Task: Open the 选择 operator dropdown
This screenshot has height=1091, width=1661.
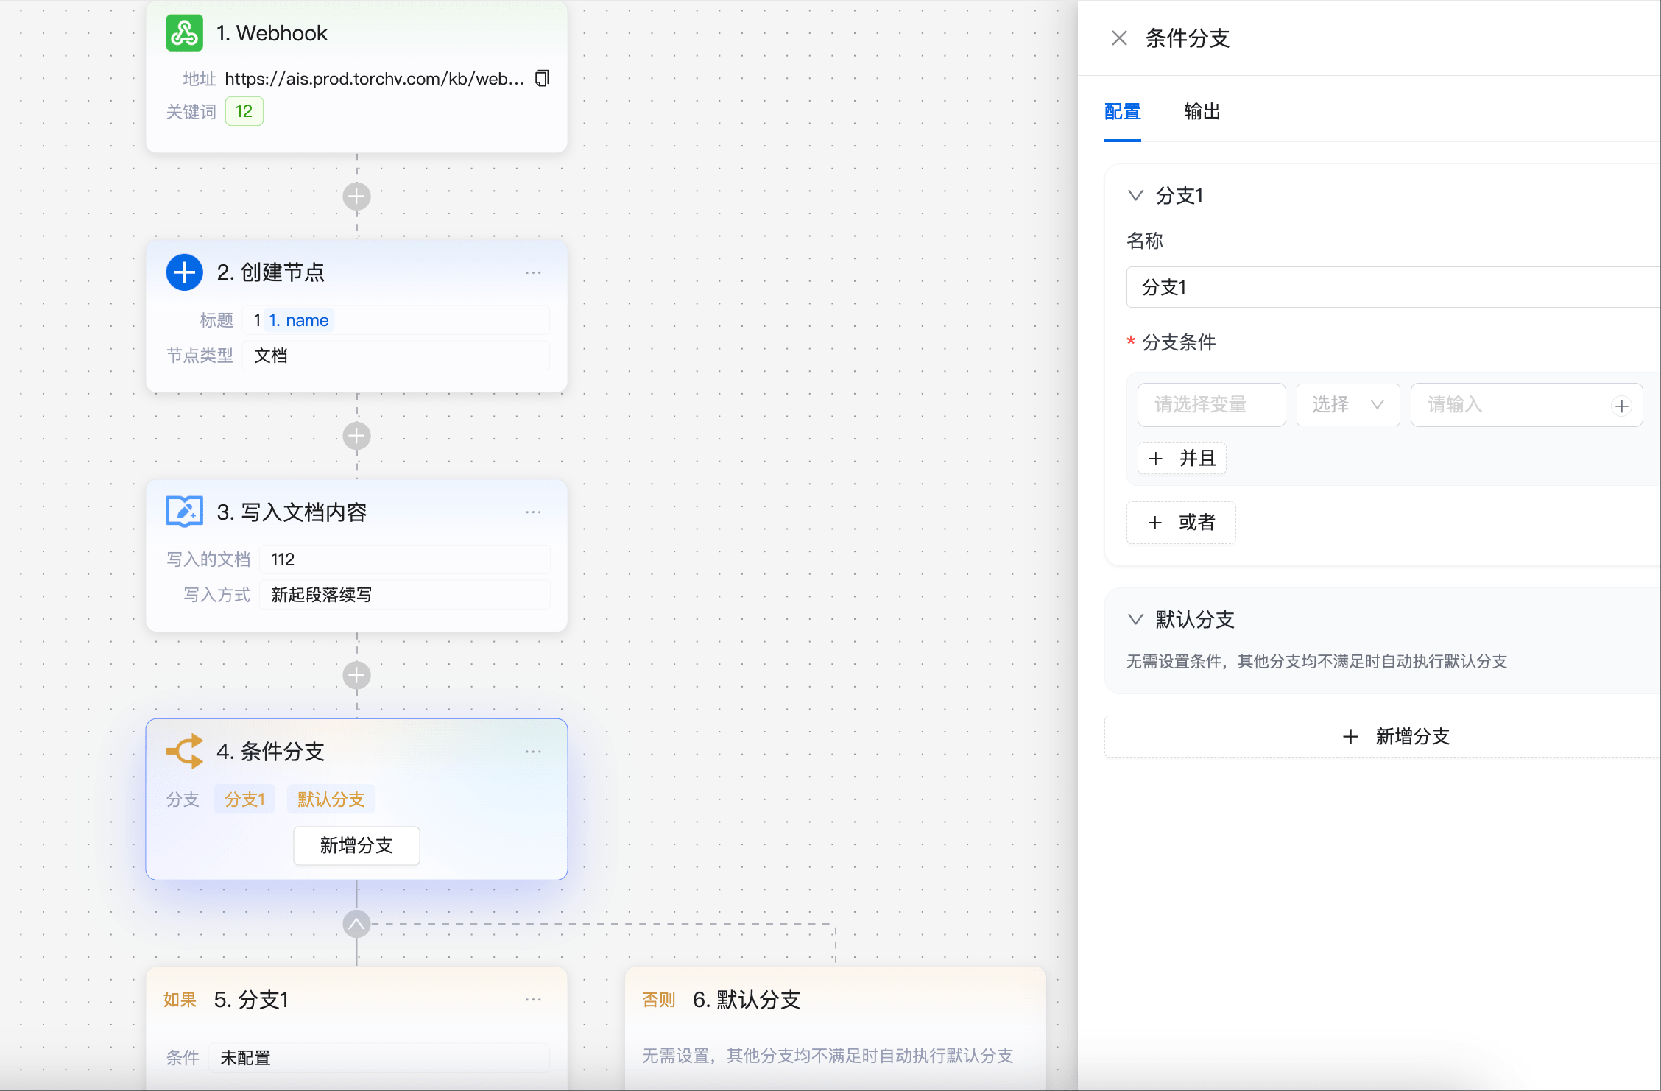Action: pos(1347,404)
